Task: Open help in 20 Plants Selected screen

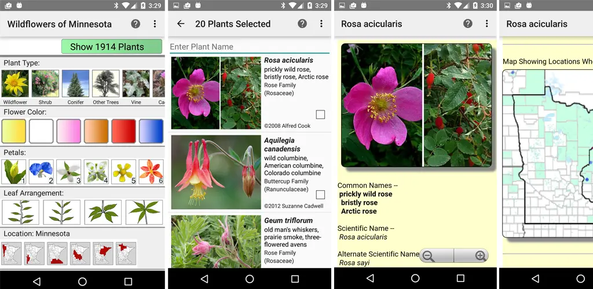Action: click(302, 24)
